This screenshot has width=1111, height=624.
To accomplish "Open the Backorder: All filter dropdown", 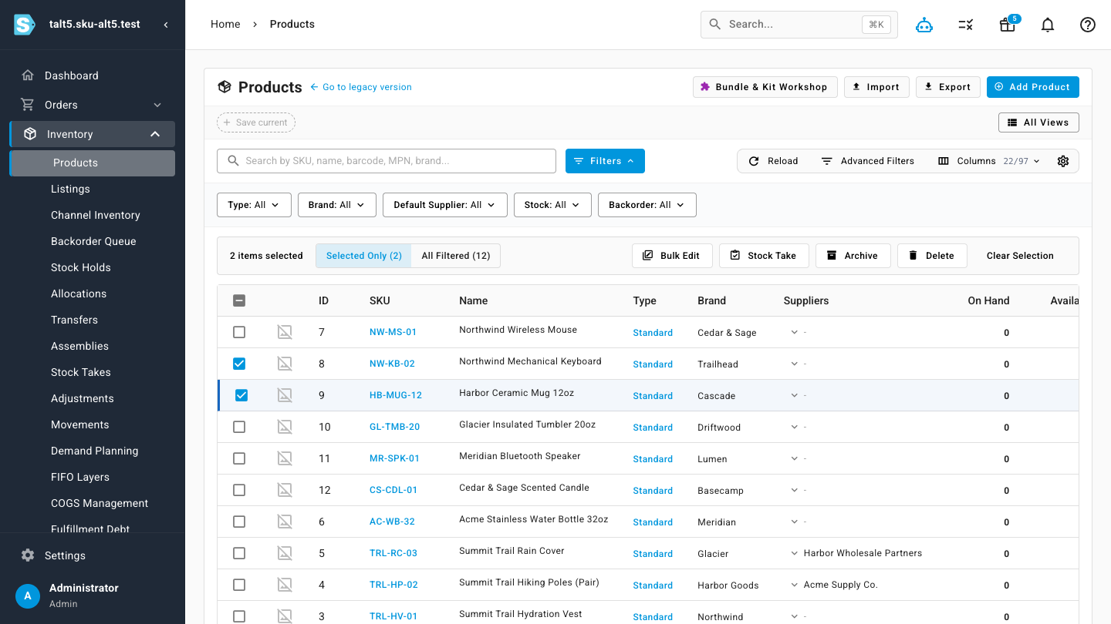I will 647,205.
